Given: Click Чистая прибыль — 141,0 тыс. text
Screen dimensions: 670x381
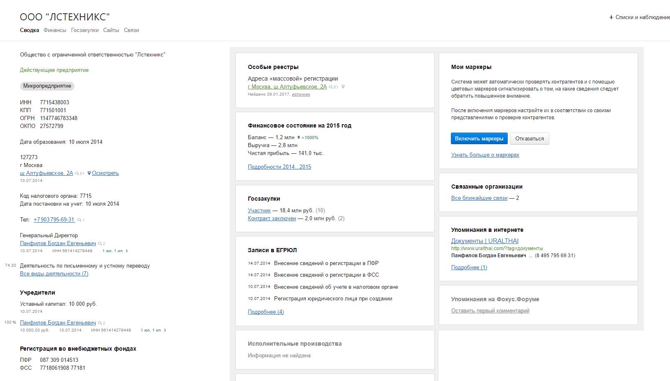Looking at the screenshot, I should (286, 153).
